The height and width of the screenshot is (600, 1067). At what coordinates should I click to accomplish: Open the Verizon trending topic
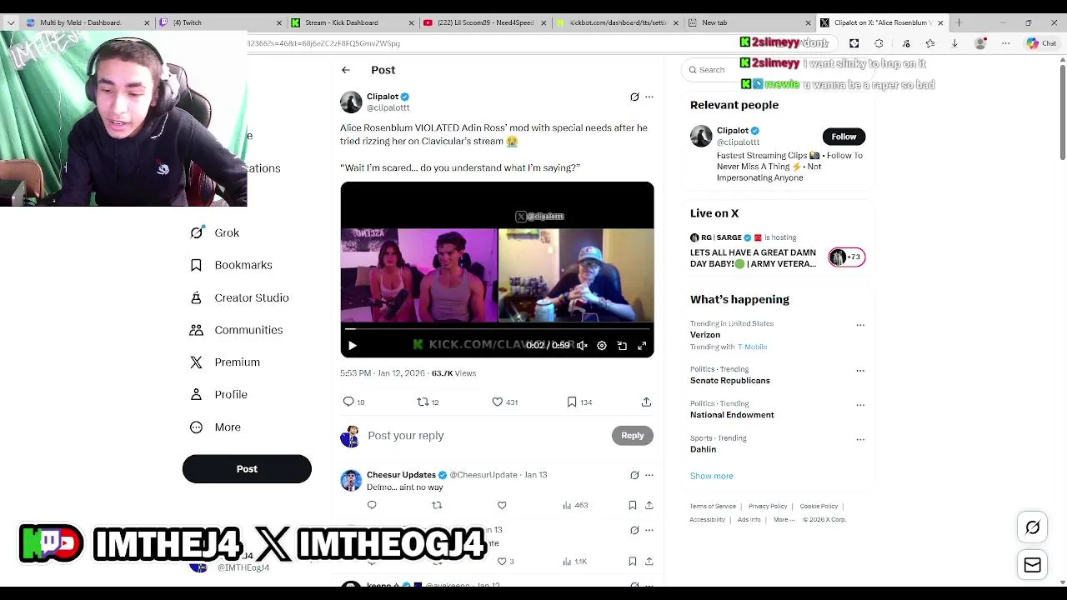(705, 335)
